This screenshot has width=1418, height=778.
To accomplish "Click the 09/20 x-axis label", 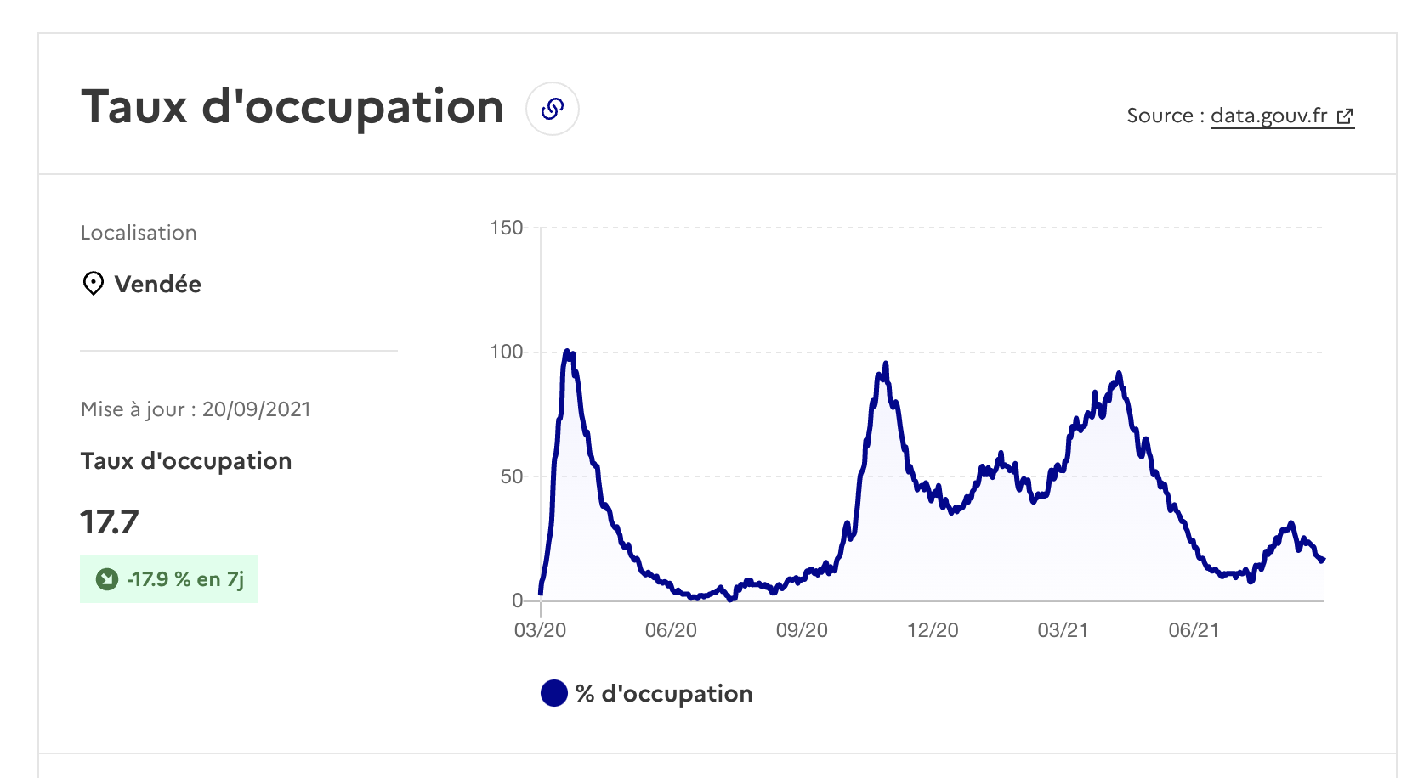I will coord(802,630).
